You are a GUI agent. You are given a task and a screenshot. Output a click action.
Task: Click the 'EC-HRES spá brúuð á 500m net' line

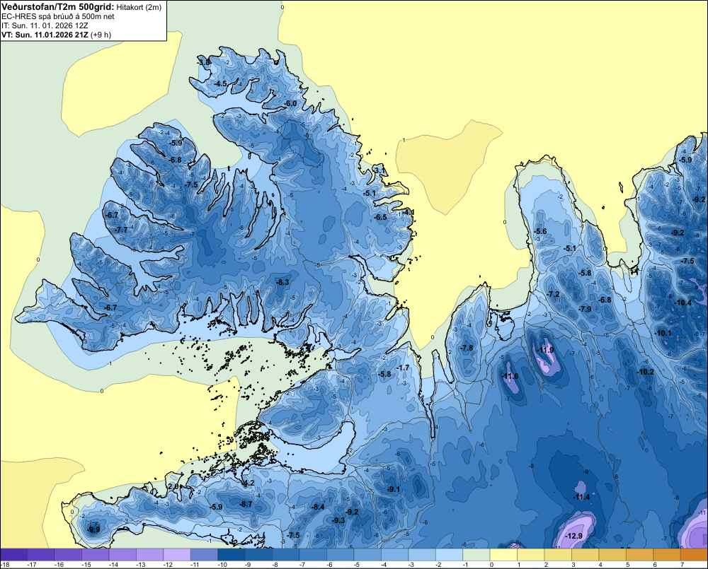tap(58, 17)
